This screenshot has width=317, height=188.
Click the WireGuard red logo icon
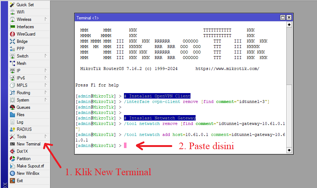[x=12, y=34]
